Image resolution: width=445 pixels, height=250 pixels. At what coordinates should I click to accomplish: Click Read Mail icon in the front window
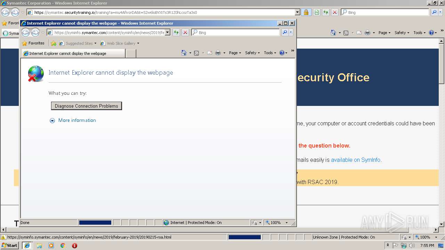point(210,53)
